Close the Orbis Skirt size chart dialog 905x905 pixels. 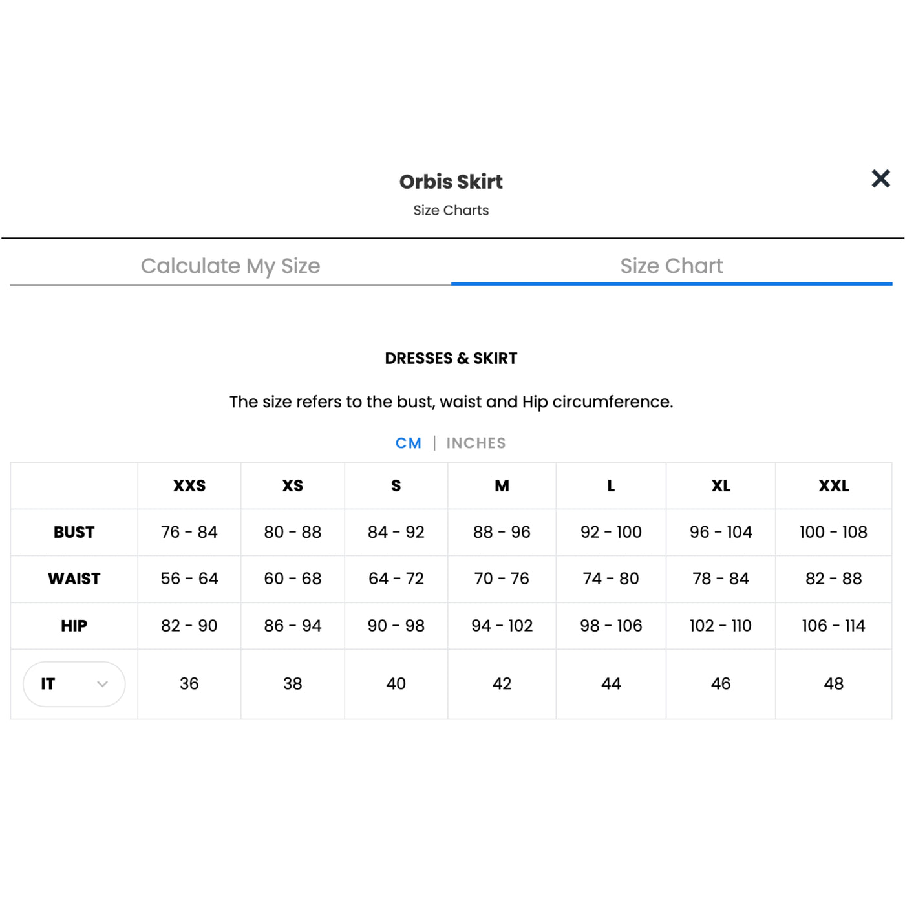tap(880, 178)
